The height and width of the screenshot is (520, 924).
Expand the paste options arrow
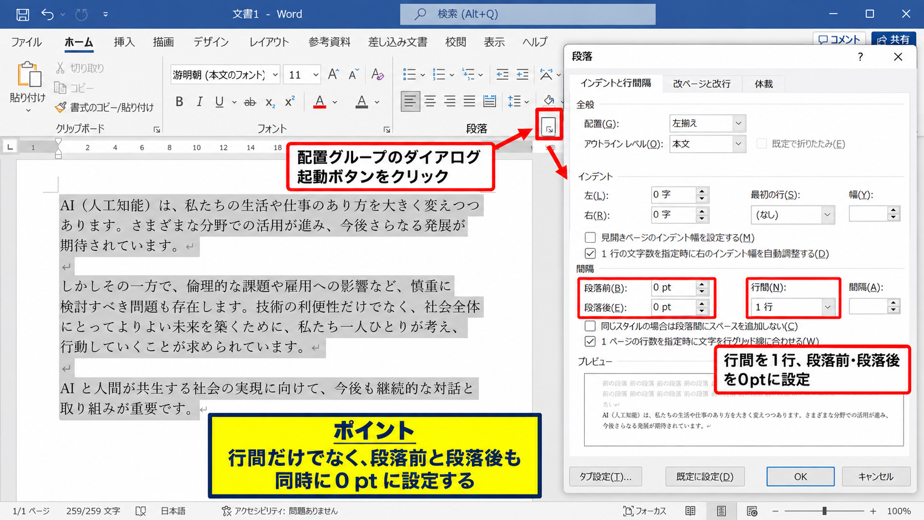28,111
